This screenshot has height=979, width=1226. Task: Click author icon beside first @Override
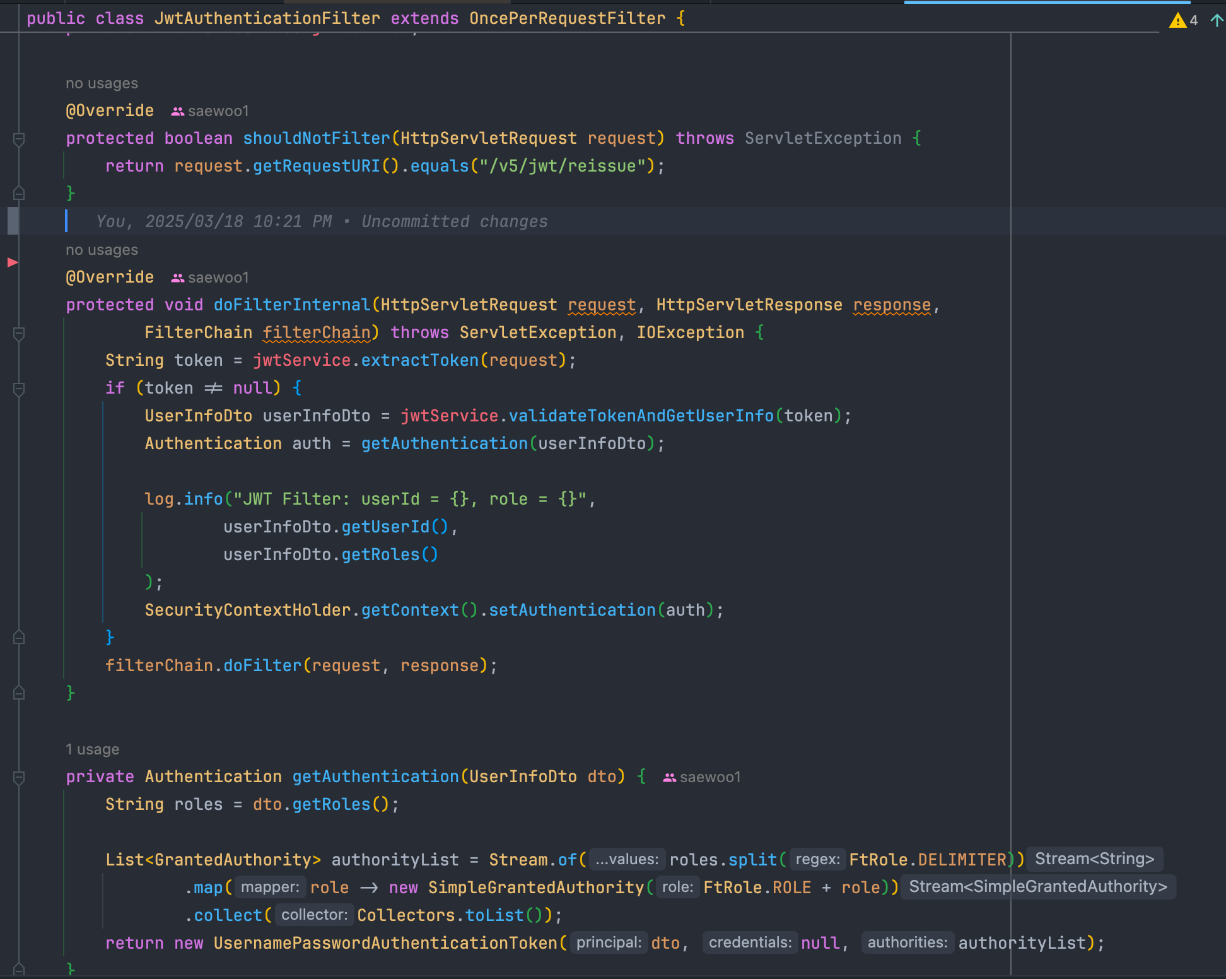click(x=178, y=112)
